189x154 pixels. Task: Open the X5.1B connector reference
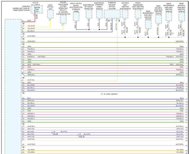point(56,134)
